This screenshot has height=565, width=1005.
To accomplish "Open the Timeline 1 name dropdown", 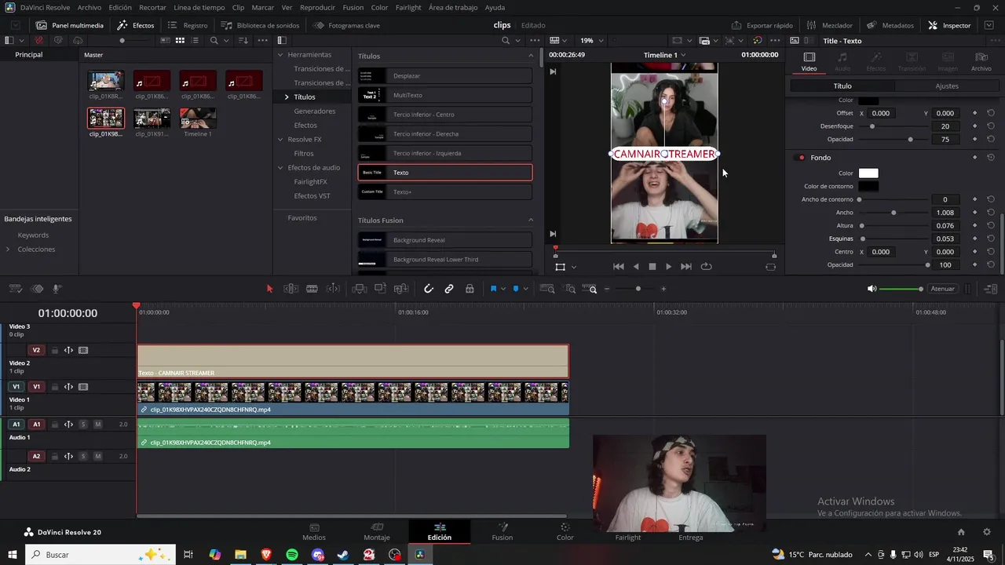I will (665, 55).
